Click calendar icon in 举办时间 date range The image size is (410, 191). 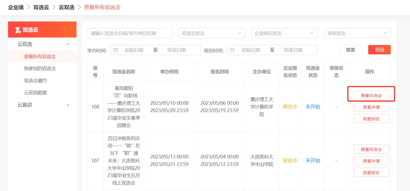point(115,50)
